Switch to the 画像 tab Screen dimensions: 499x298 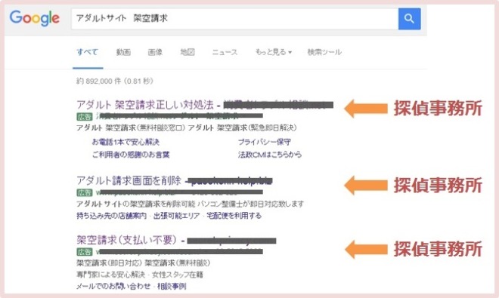tap(155, 52)
